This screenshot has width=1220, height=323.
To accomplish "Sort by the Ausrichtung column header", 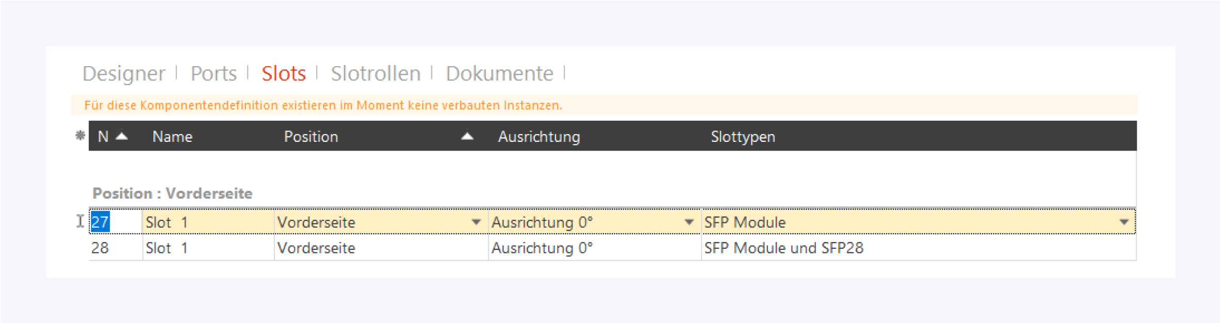I will (x=538, y=137).
